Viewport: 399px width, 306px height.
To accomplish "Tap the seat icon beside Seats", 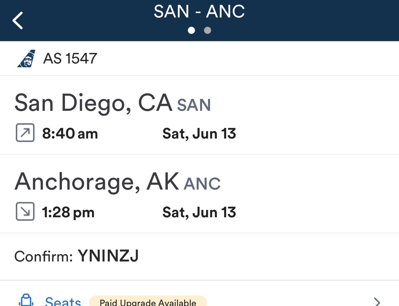I will tap(26, 300).
